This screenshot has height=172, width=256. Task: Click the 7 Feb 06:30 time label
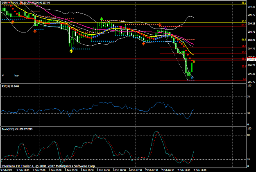168,170
